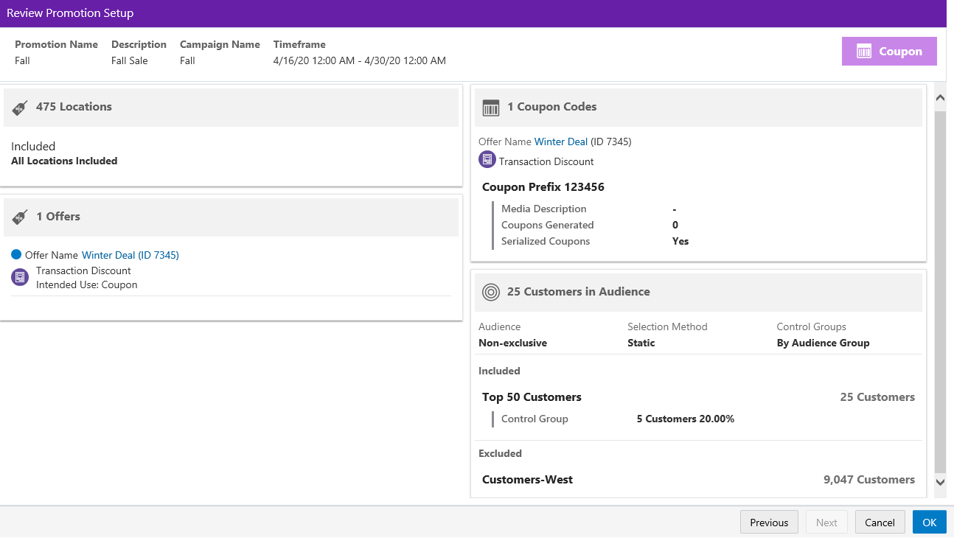954x538 pixels.
Task: Click the Included label in Audience panel
Action: (x=499, y=371)
